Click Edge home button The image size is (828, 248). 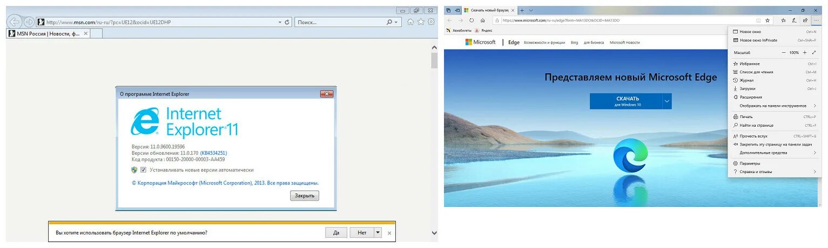(482, 20)
